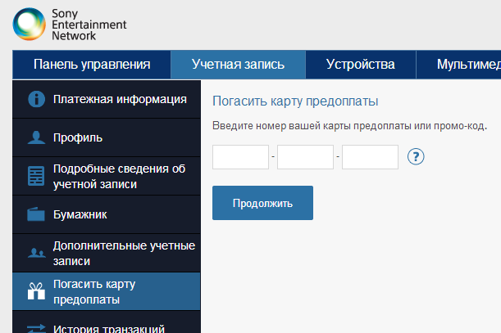The height and width of the screenshot is (333, 501).
Task: Click the wallet icon beside Бумажник
Action: pos(36,214)
